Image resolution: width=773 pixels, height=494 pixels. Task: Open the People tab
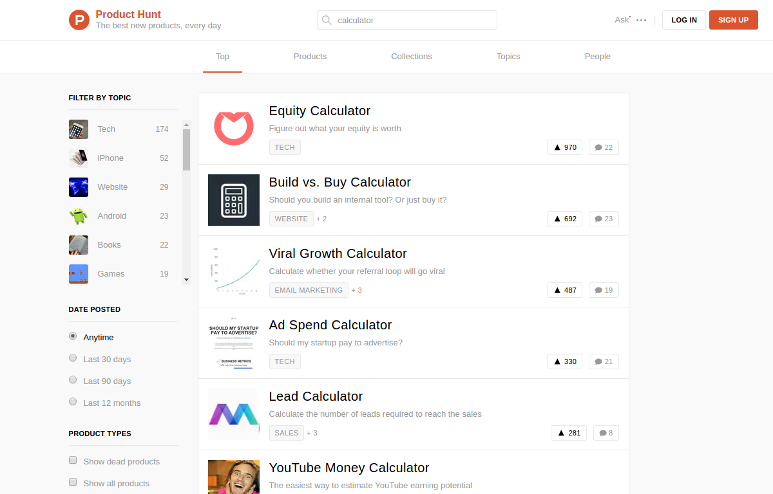click(597, 57)
